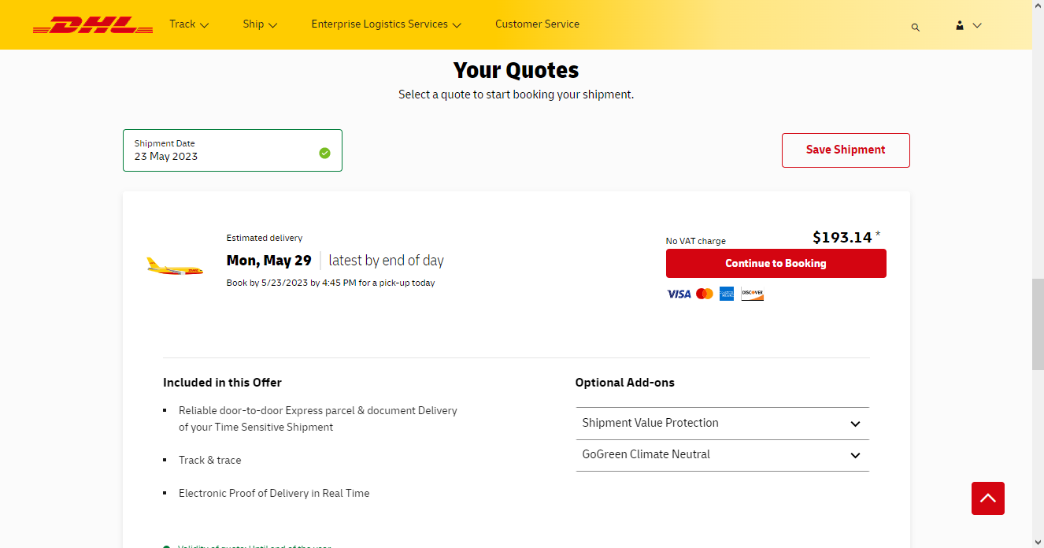Click the chevron beside the account icon
This screenshot has height=548, width=1044.
tap(977, 25)
